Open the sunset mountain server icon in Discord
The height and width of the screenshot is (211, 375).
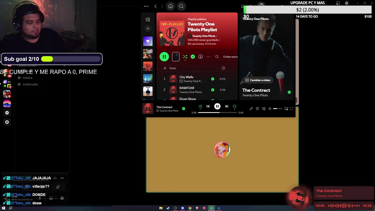click(x=7, y=103)
